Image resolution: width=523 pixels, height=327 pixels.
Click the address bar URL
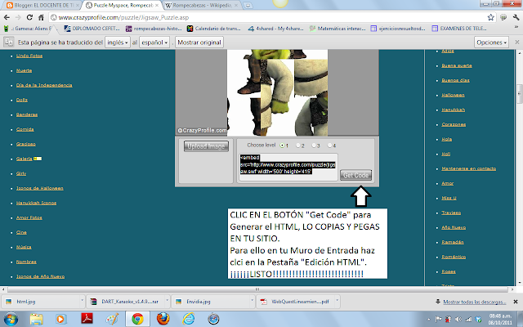pyautogui.click(x=123, y=17)
